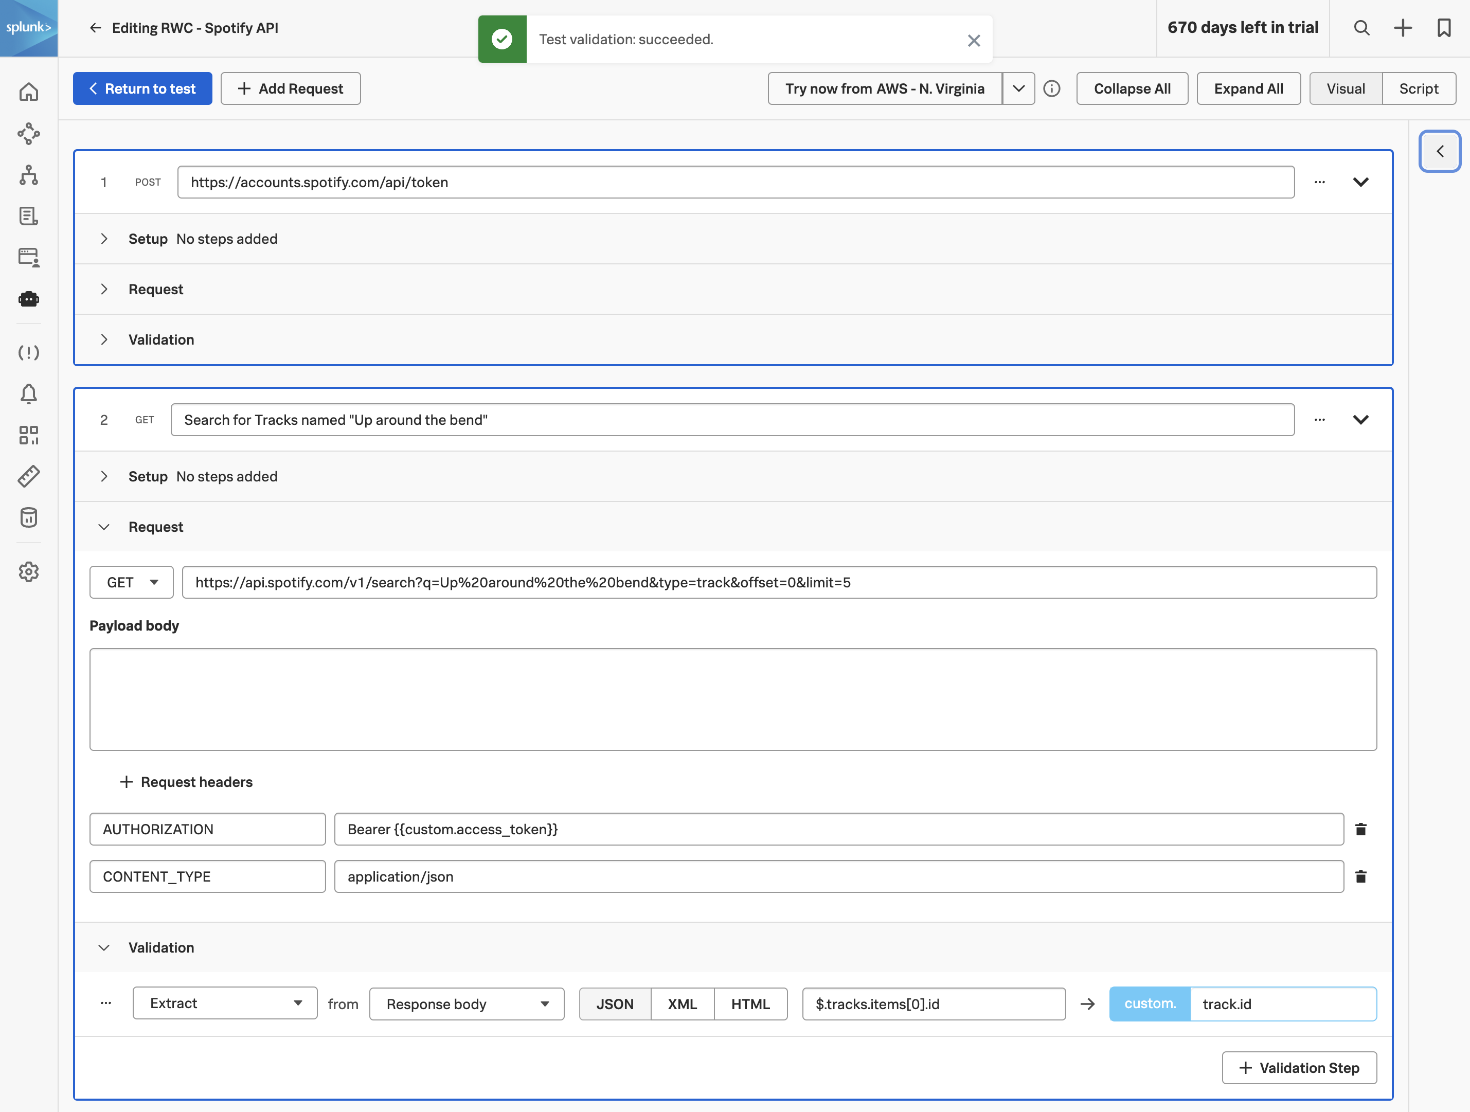1470x1112 pixels.
Task: Add a new Validation Step
Action: 1299,1067
